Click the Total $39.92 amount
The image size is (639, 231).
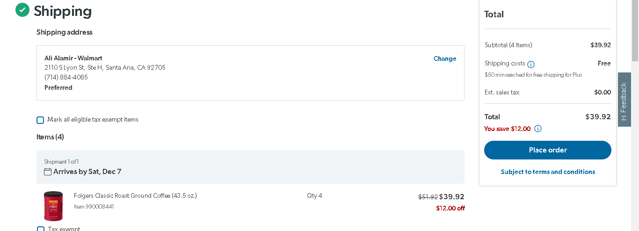pyautogui.click(x=598, y=116)
